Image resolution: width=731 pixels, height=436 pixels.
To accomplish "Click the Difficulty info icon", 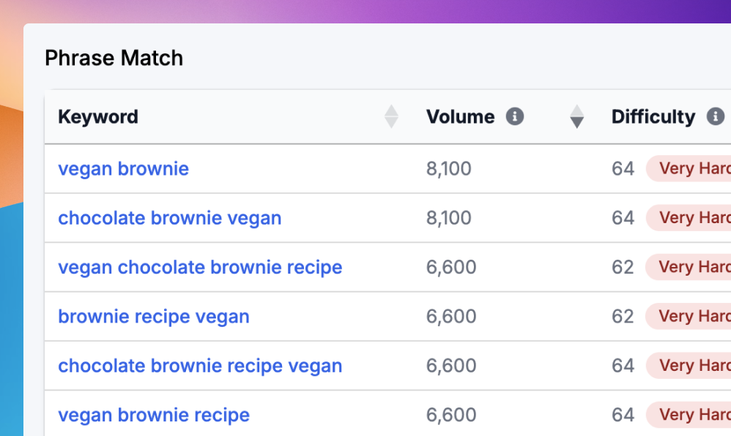I will pyautogui.click(x=715, y=117).
